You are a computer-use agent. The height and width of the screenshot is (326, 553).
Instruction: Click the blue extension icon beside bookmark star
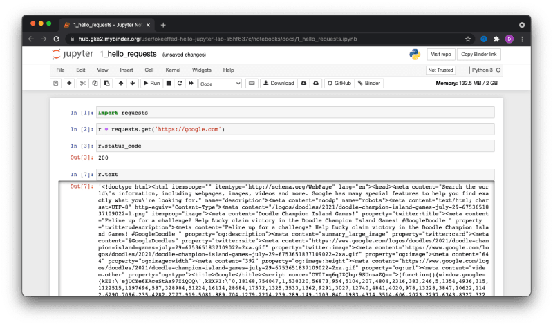tap(484, 39)
